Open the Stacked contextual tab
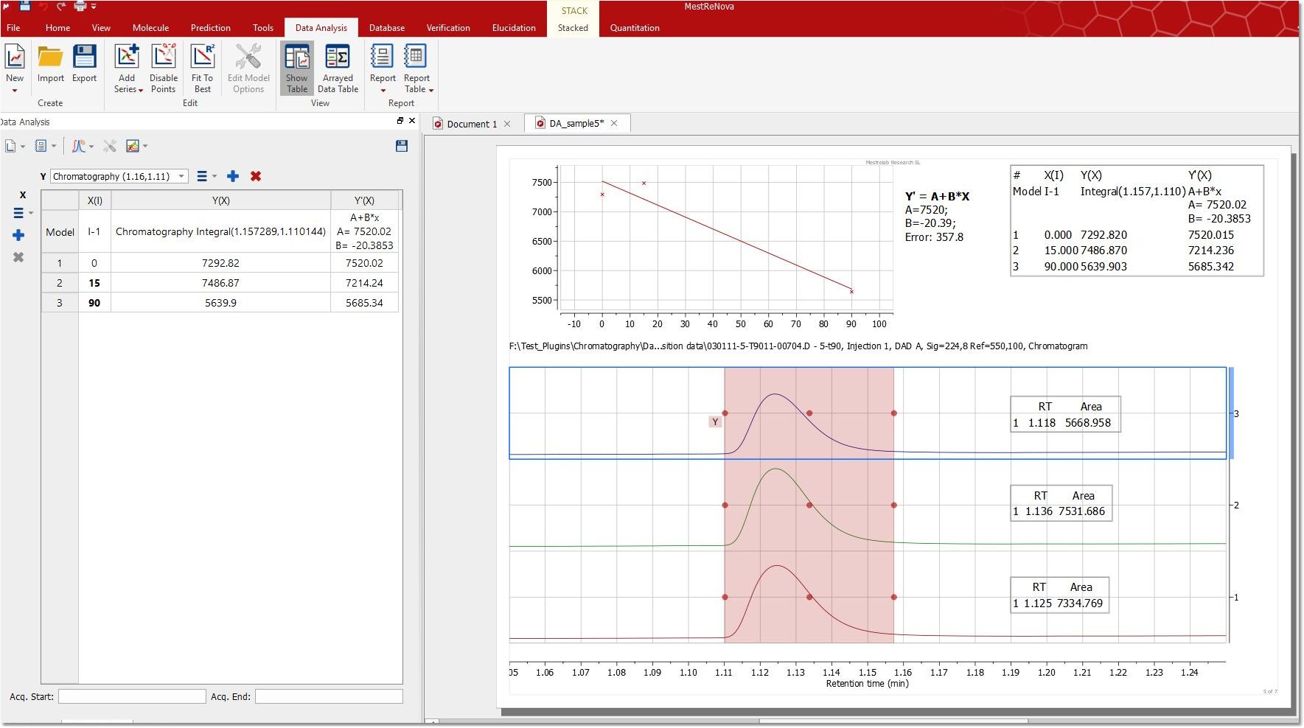The width and height of the screenshot is (1304, 728). pyautogui.click(x=573, y=28)
